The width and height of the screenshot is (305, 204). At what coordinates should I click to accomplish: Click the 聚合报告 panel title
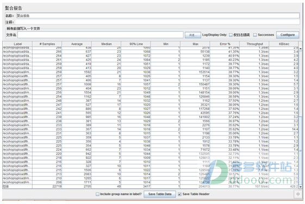(x=14, y=8)
